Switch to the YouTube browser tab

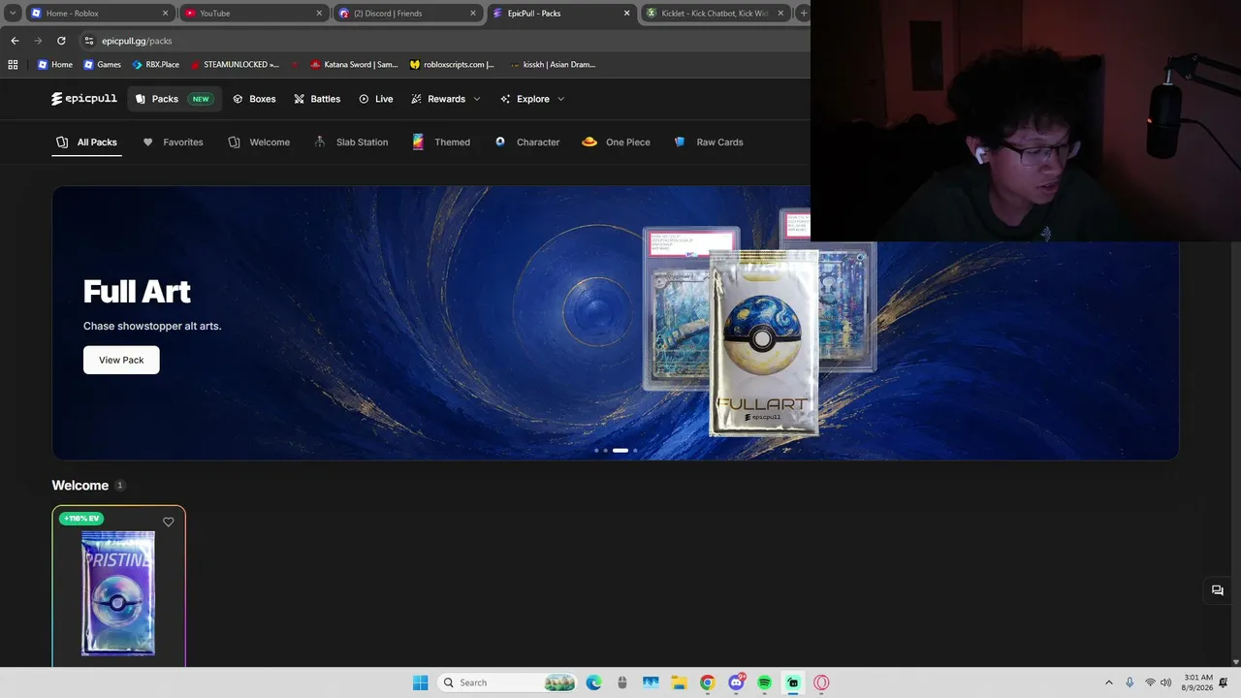tap(254, 14)
